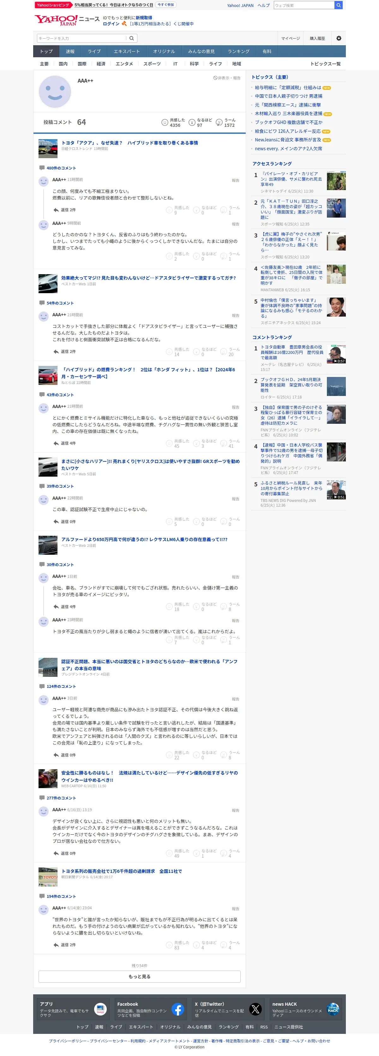This screenshot has height=1056, width=379.
Task: Open topic 給与明細に「定額減税」仕組みは
Action: coord(288,87)
